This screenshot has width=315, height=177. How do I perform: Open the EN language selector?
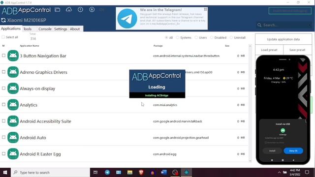coord(102,9)
